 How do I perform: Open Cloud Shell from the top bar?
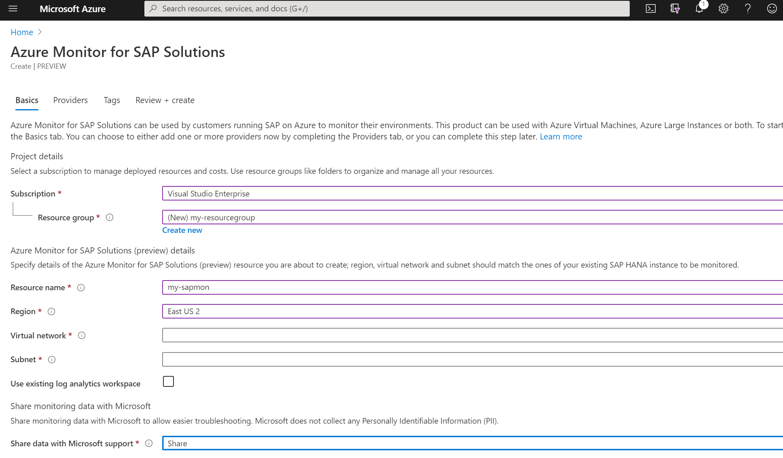tap(651, 8)
